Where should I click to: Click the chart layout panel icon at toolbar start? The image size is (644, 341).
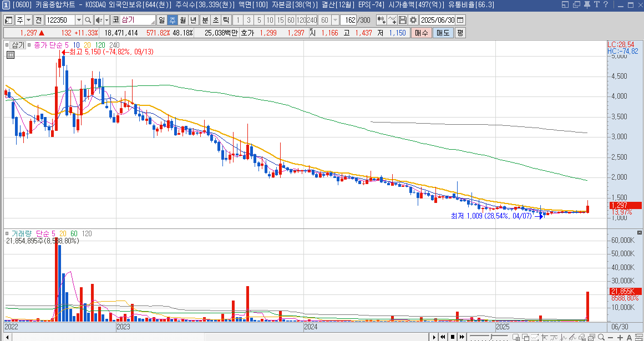click(x=9, y=20)
